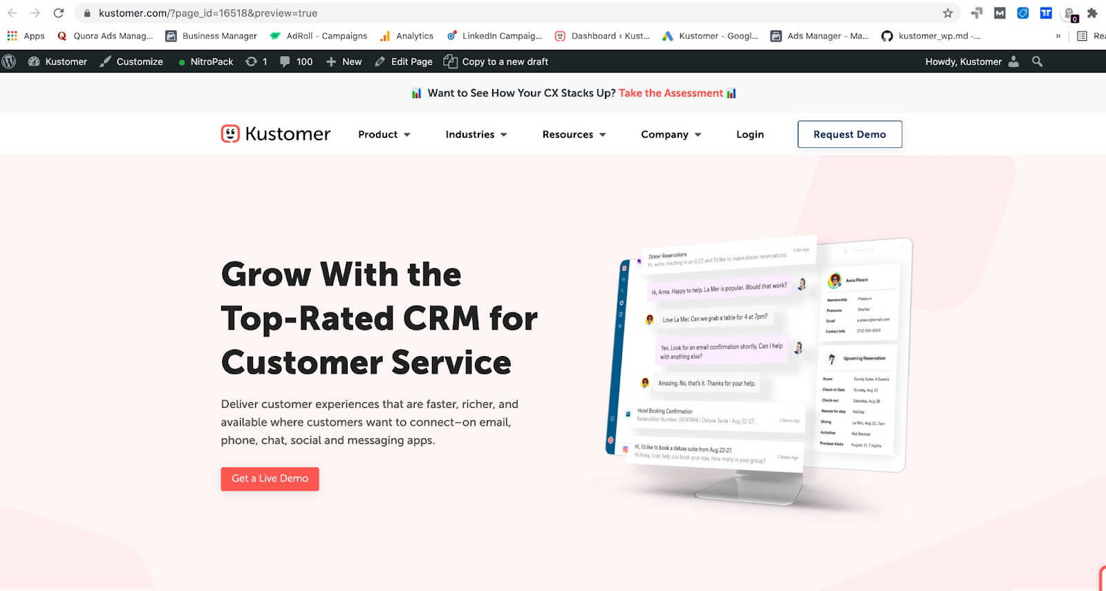The width and height of the screenshot is (1106, 591).
Task: Open the Ghostery ghost extension icon
Action: (1070, 14)
